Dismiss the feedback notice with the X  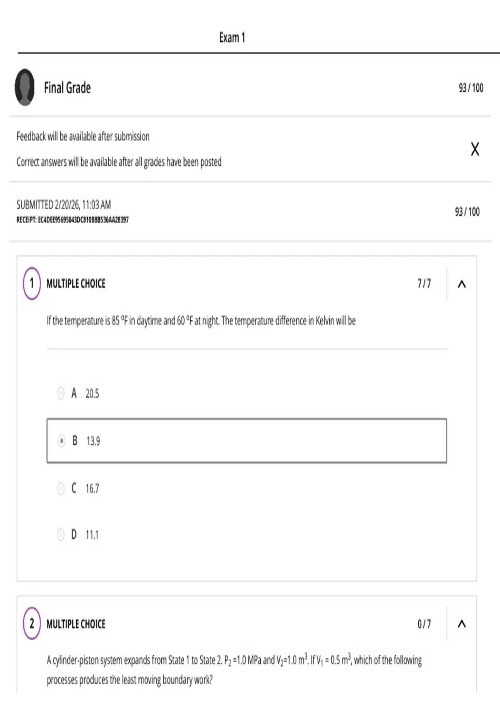point(475,149)
